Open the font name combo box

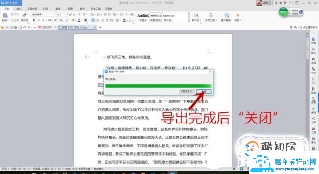(x=43, y=14)
